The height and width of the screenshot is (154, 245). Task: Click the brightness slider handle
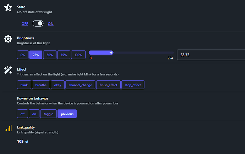point(111,53)
